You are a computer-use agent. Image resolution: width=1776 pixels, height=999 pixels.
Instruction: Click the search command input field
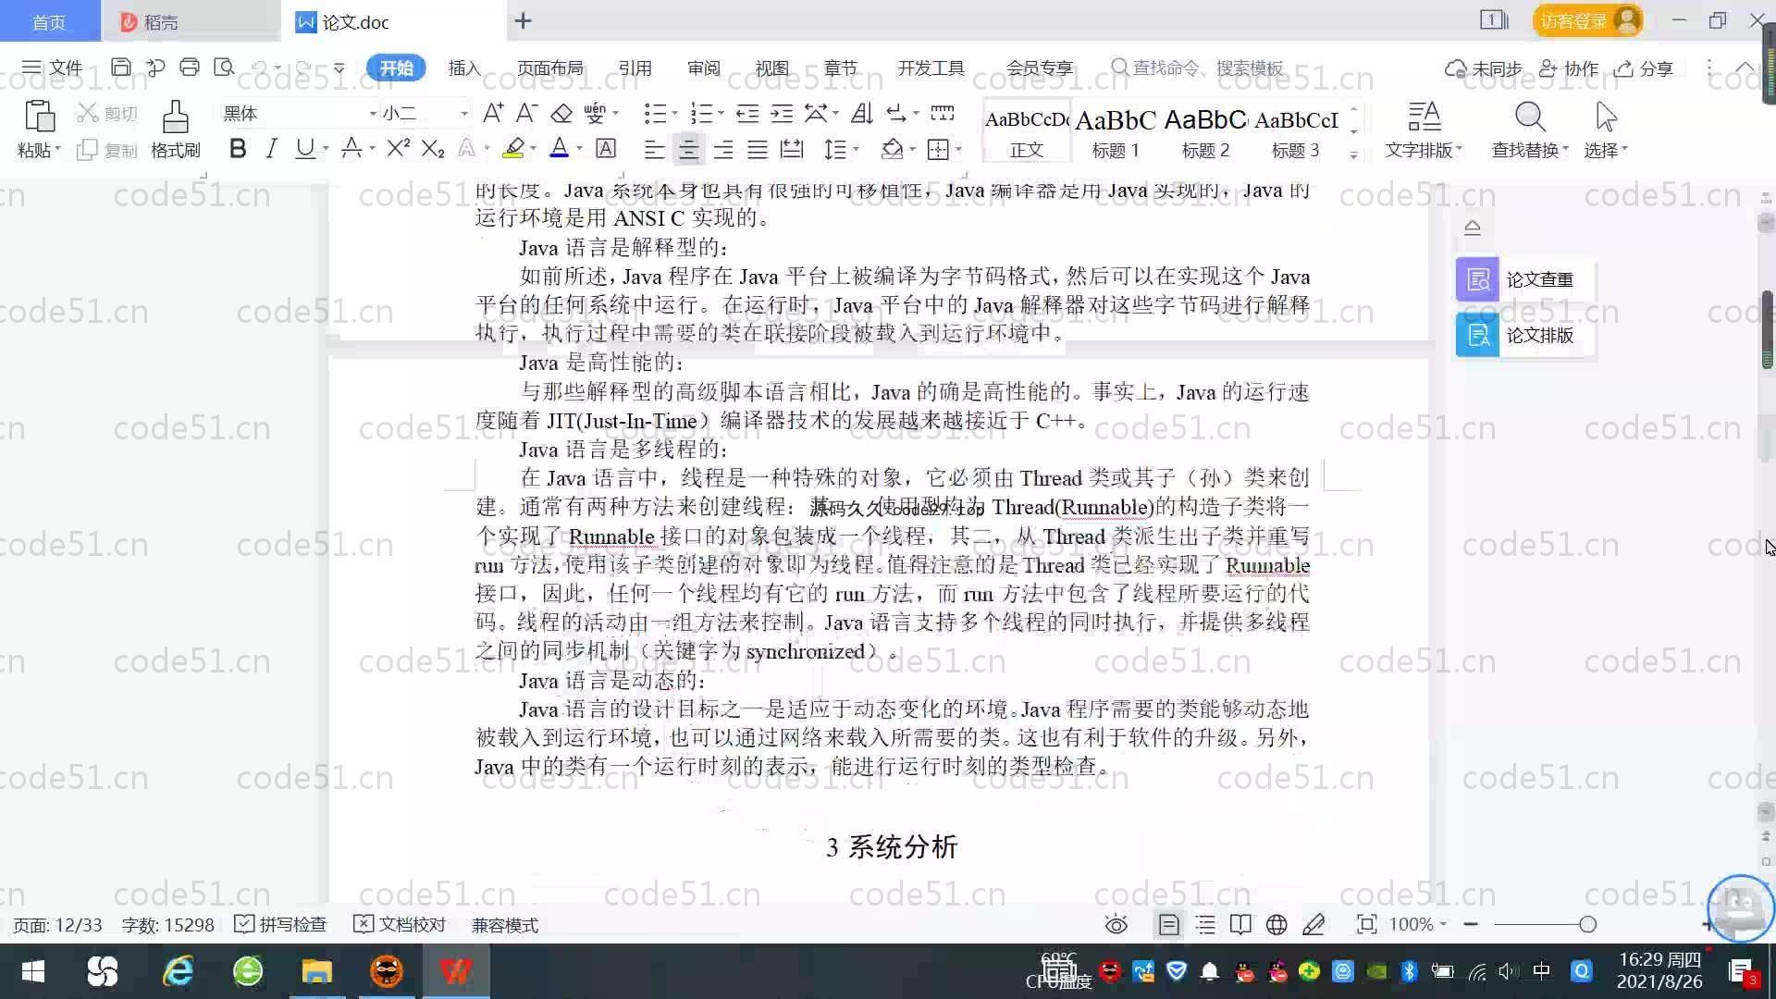click(1198, 68)
